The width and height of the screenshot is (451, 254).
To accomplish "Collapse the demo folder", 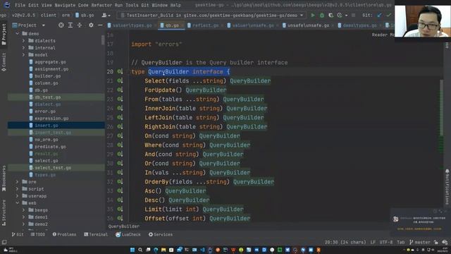I will click(18, 34).
